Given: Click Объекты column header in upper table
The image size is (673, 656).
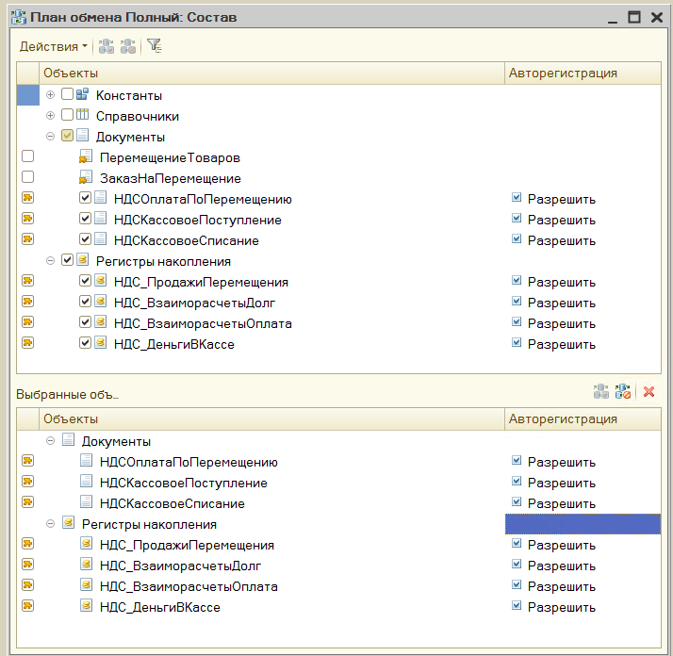Looking at the screenshot, I should pos(271,73).
